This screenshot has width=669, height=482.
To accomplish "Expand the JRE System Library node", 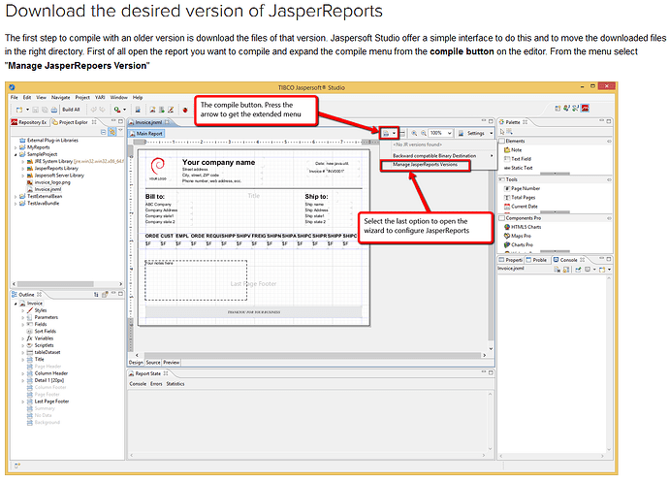I will click(23, 161).
